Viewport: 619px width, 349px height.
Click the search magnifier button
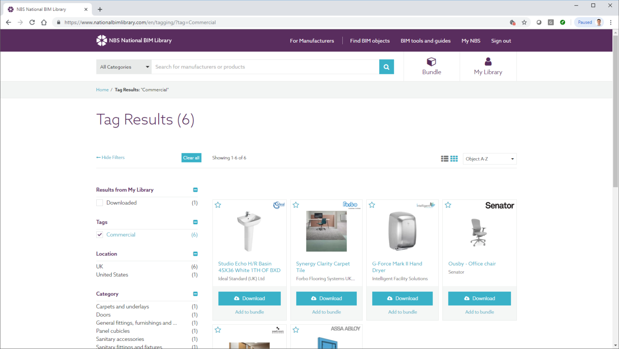[386, 67]
